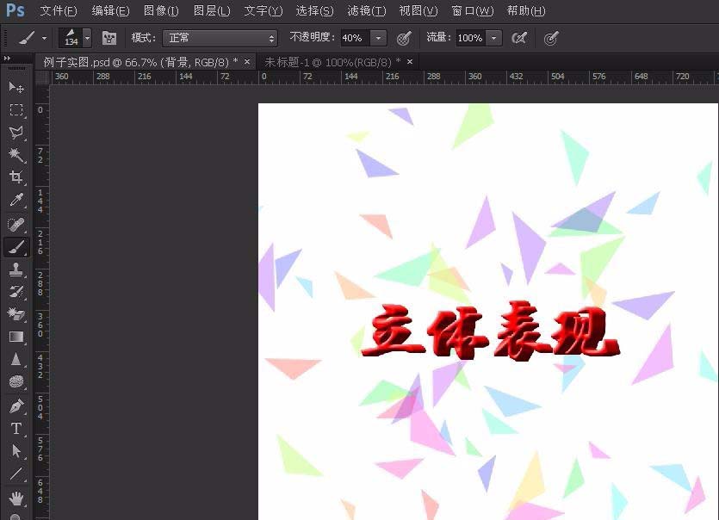Toggle pressure-for-opacity in the options bar

pyautogui.click(x=403, y=38)
